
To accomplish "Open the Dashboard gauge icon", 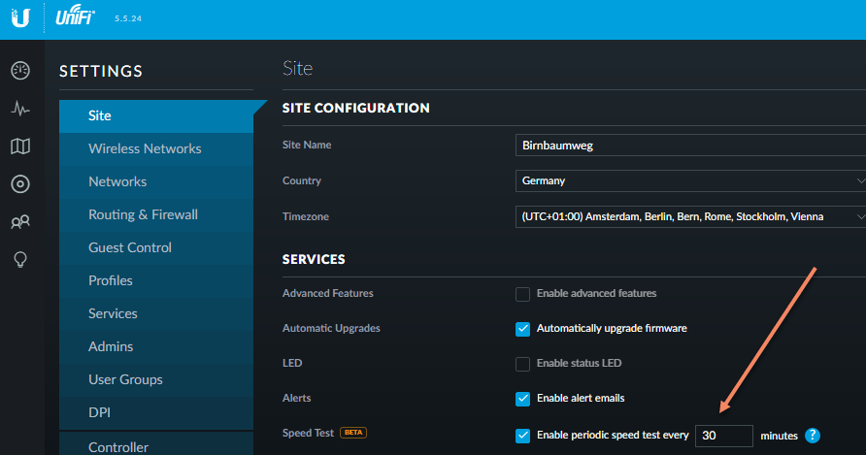I will coord(20,71).
